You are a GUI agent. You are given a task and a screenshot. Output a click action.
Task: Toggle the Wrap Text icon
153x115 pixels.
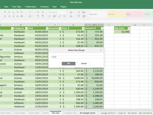(18, 12)
